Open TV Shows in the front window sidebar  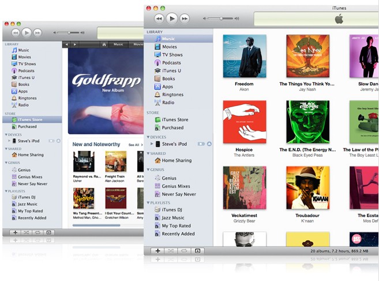(x=178, y=55)
